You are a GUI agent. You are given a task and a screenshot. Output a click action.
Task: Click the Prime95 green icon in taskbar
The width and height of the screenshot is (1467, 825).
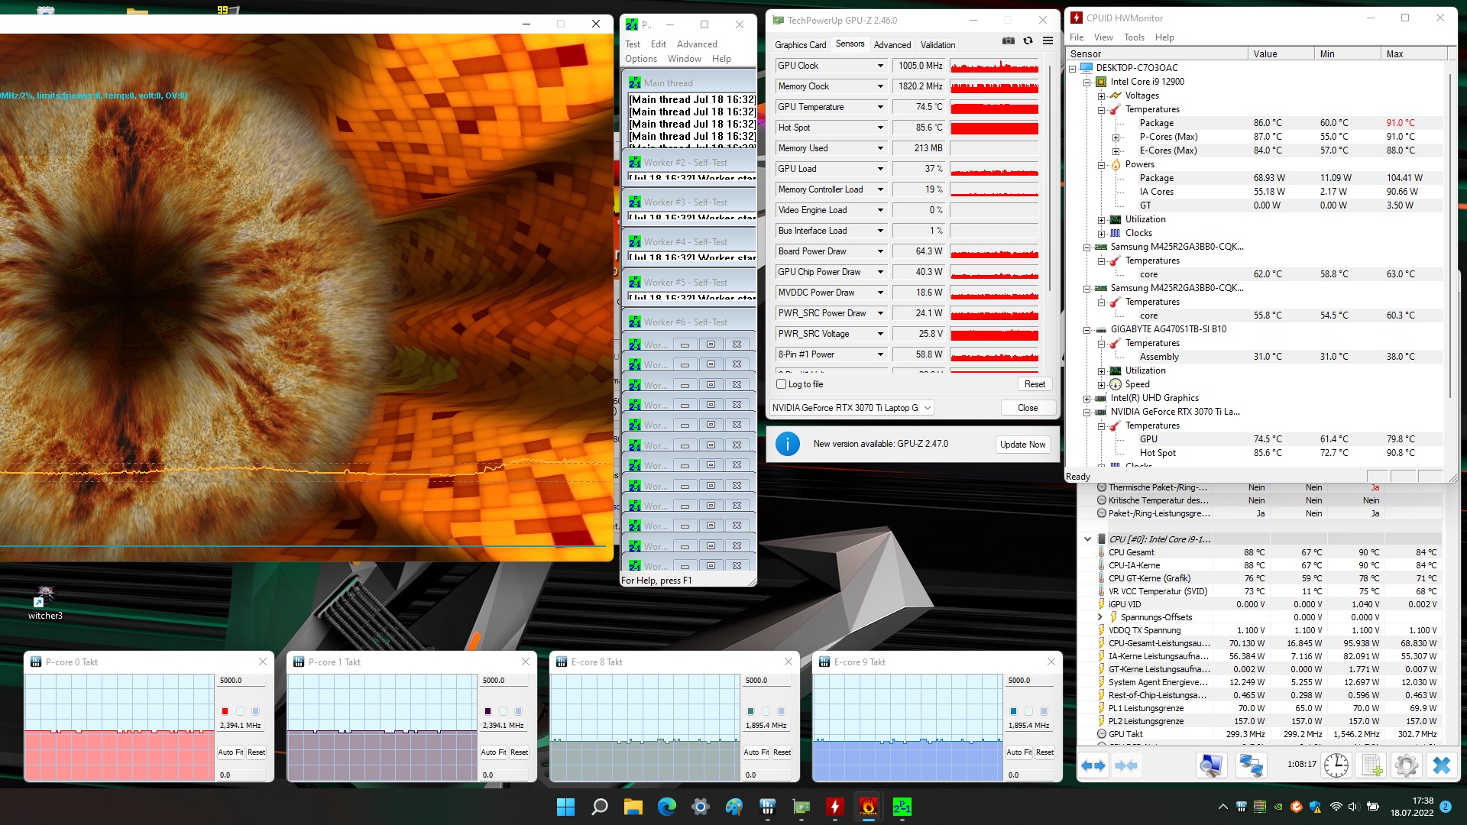[902, 807]
